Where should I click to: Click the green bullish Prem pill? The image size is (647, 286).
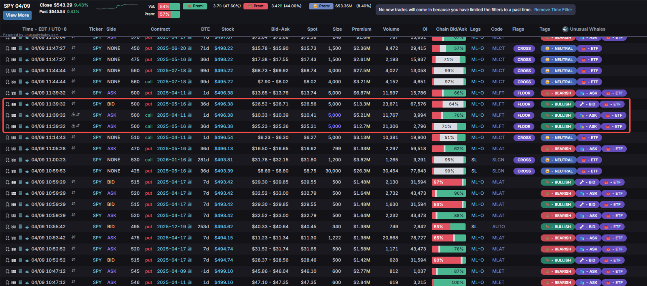pos(195,6)
